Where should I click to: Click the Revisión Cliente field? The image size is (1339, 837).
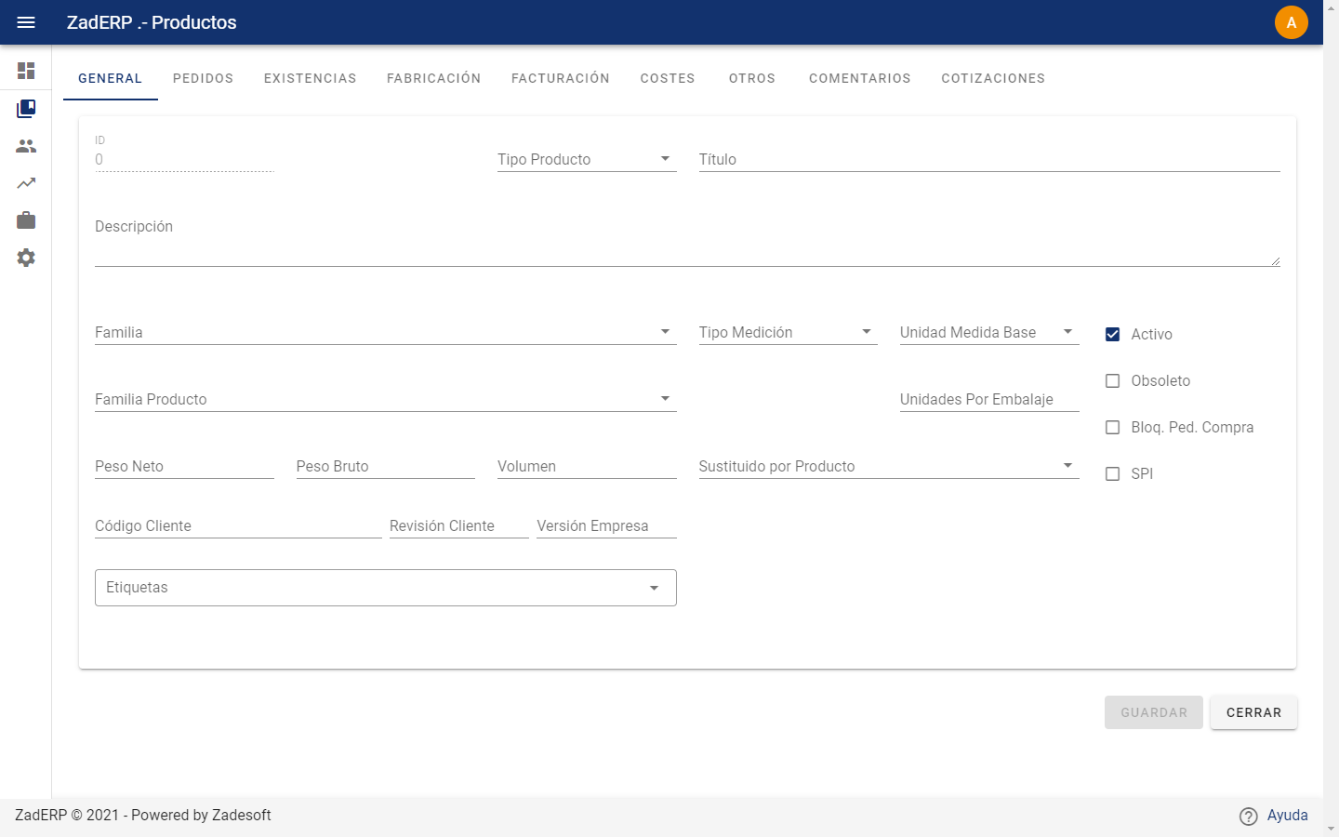459,525
